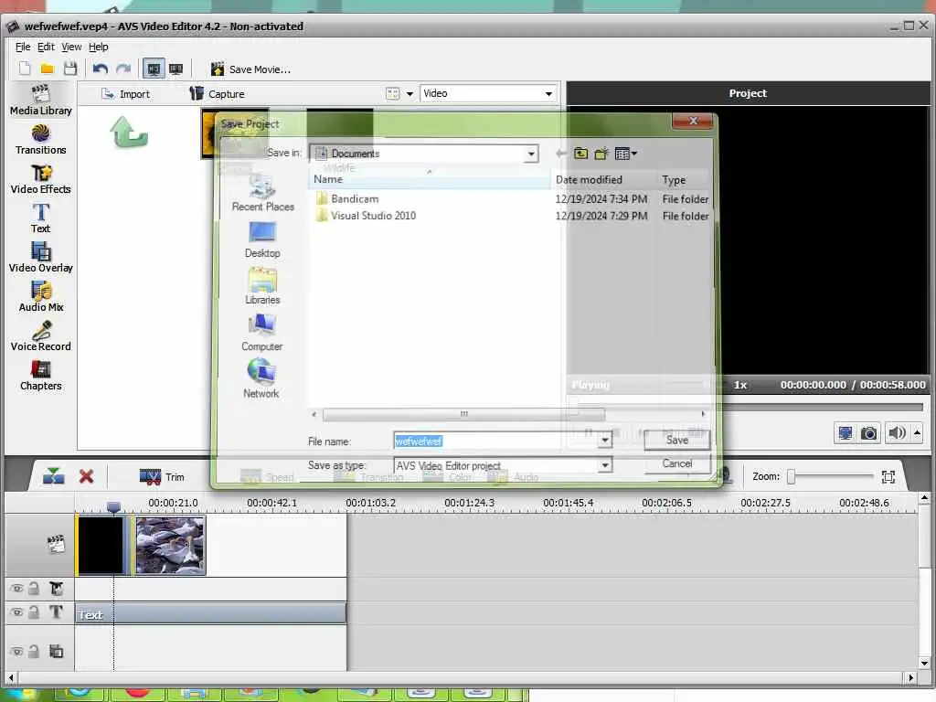Select the Text clip on timeline
Image resolution: width=936 pixels, height=702 pixels.
tap(210, 613)
